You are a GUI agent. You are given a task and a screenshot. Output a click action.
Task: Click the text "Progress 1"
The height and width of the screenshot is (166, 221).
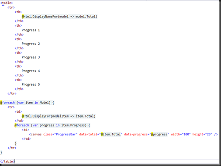pos(31,30)
